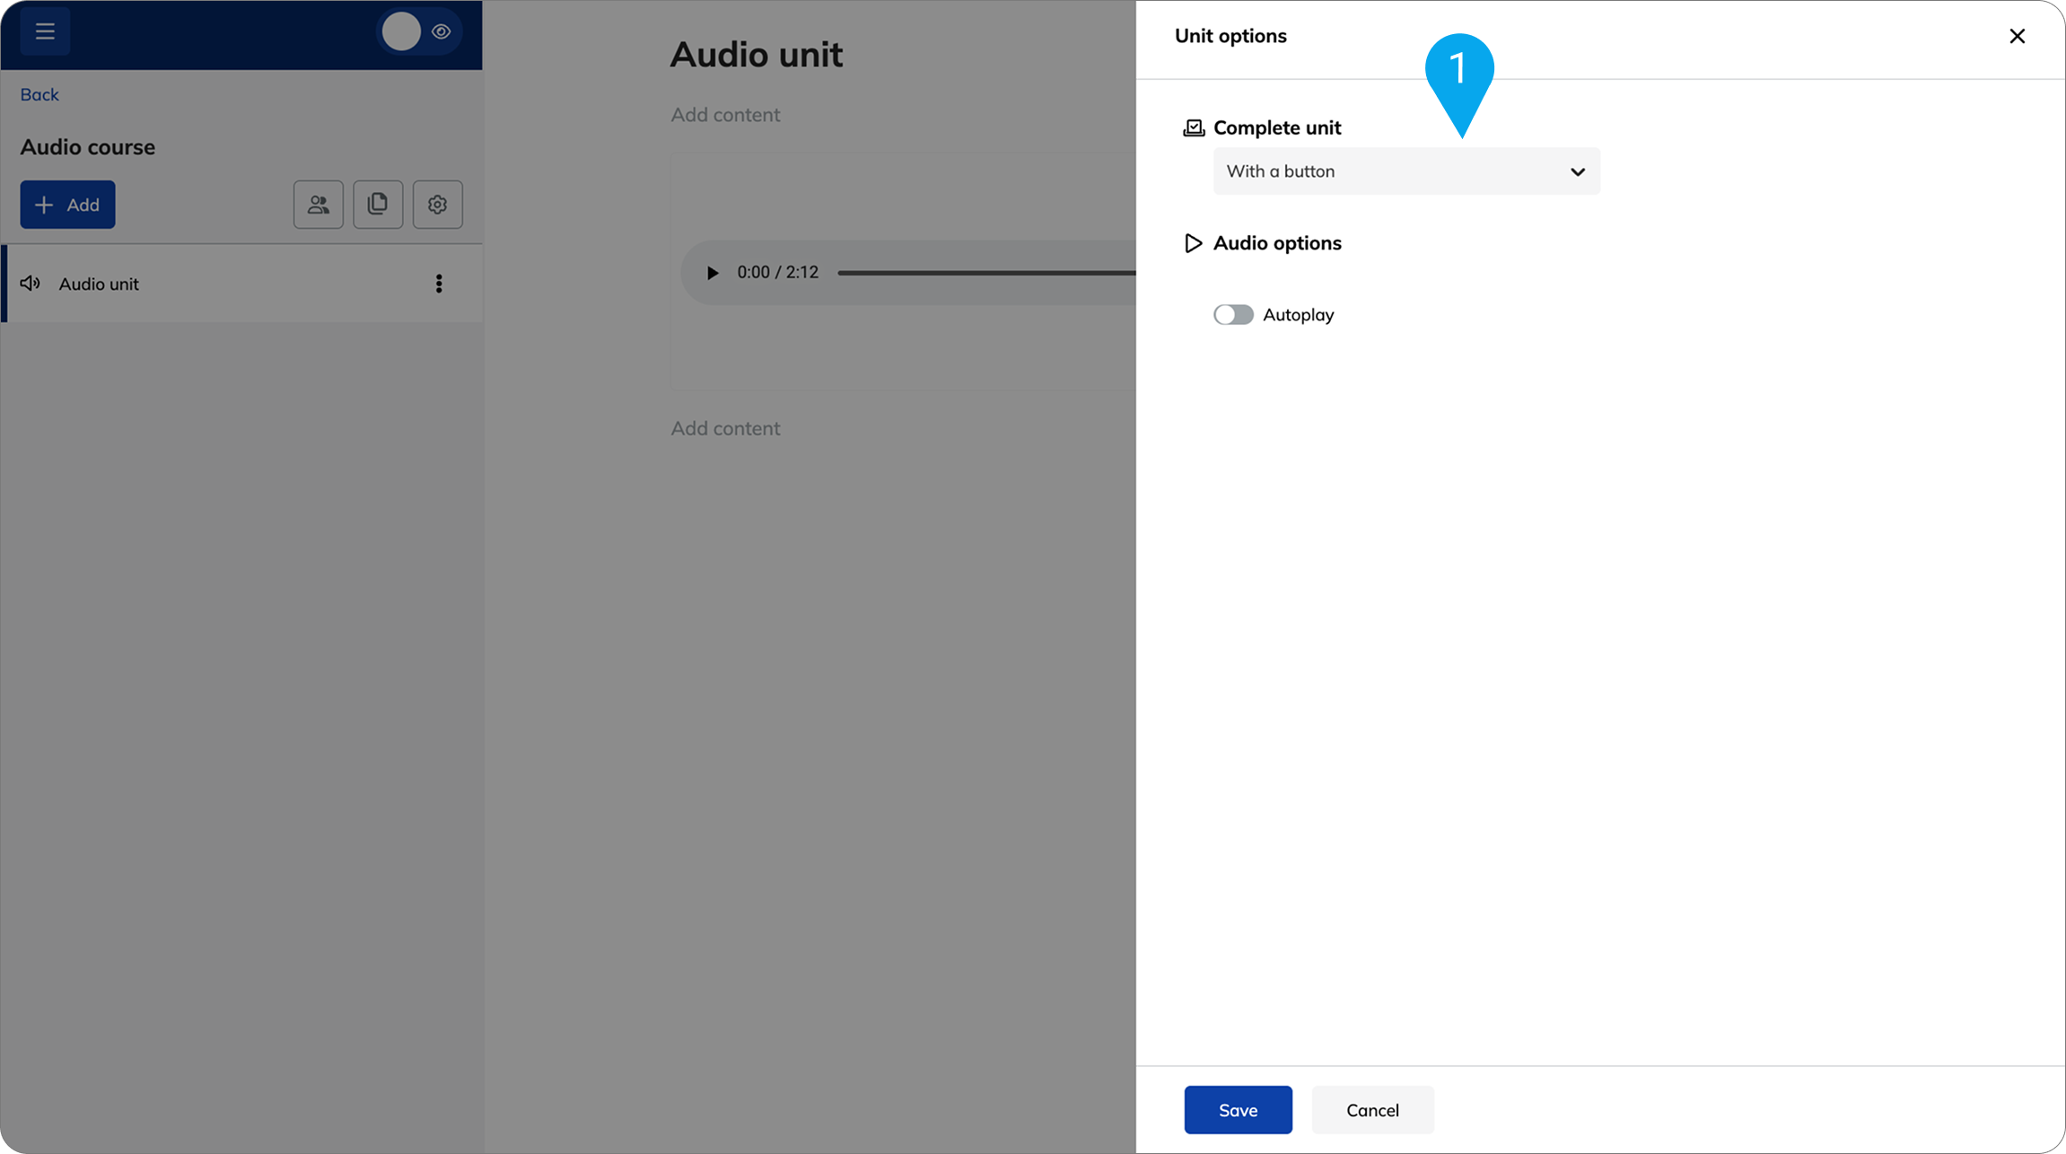2066x1154 pixels.
Task: Close the Unit options panel
Action: pyautogui.click(x=2017, y=36)
